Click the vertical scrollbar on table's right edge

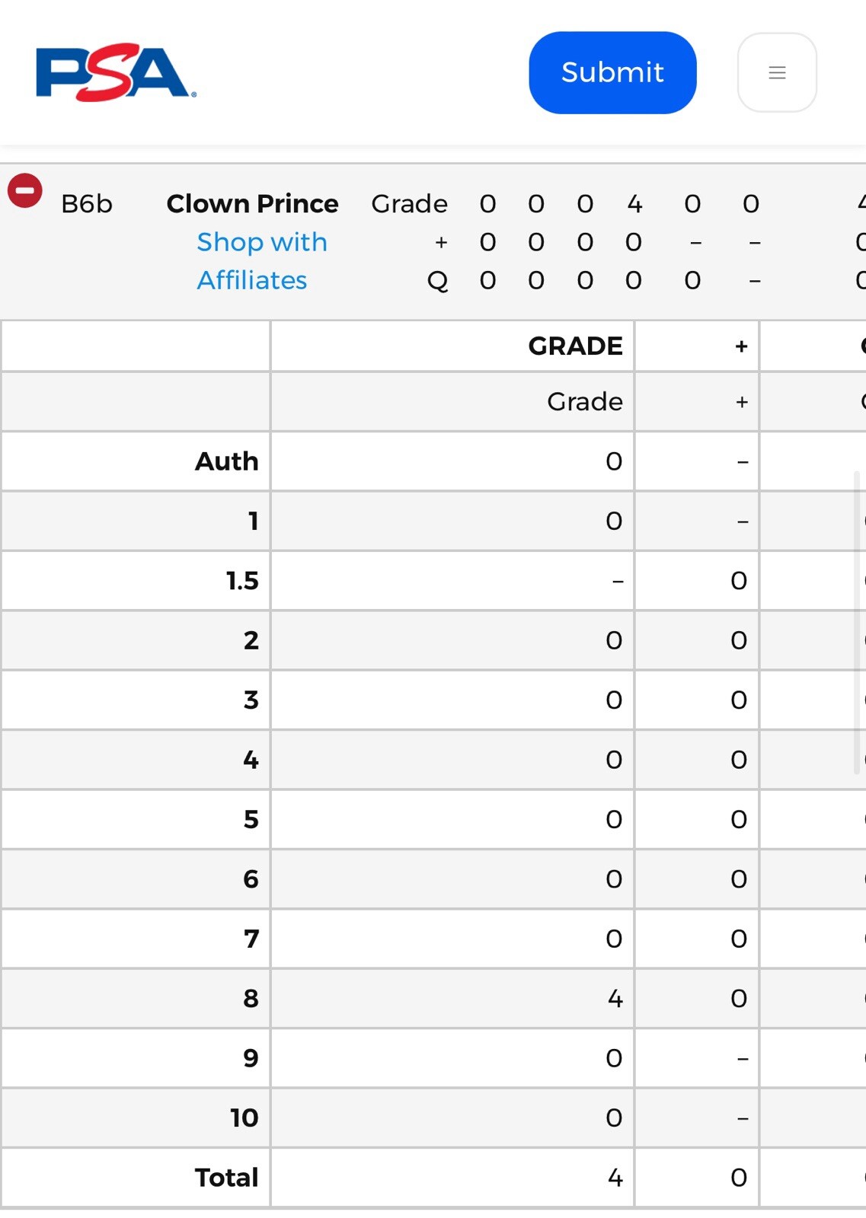857,623
